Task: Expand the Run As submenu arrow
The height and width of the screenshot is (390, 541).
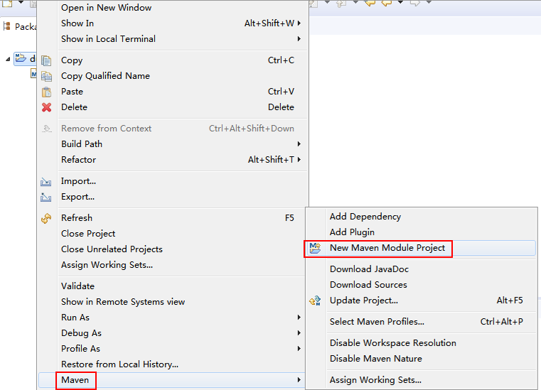Action: coord(299,318)
